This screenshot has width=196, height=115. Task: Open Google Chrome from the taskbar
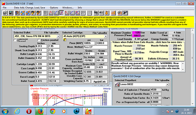52,111
